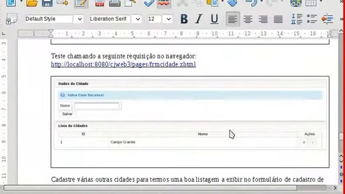Align paragraph right
Viewport: 345px width, 194px height.
(x=263, y=19)
